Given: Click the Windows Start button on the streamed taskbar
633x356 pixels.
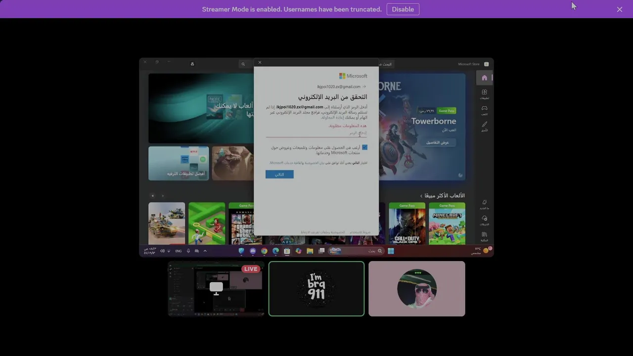Looking at the screenshot, I should pos(391,251).
